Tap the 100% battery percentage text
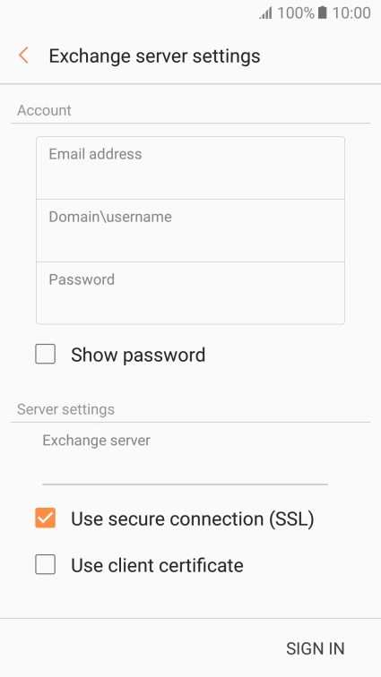 point(295,13)
